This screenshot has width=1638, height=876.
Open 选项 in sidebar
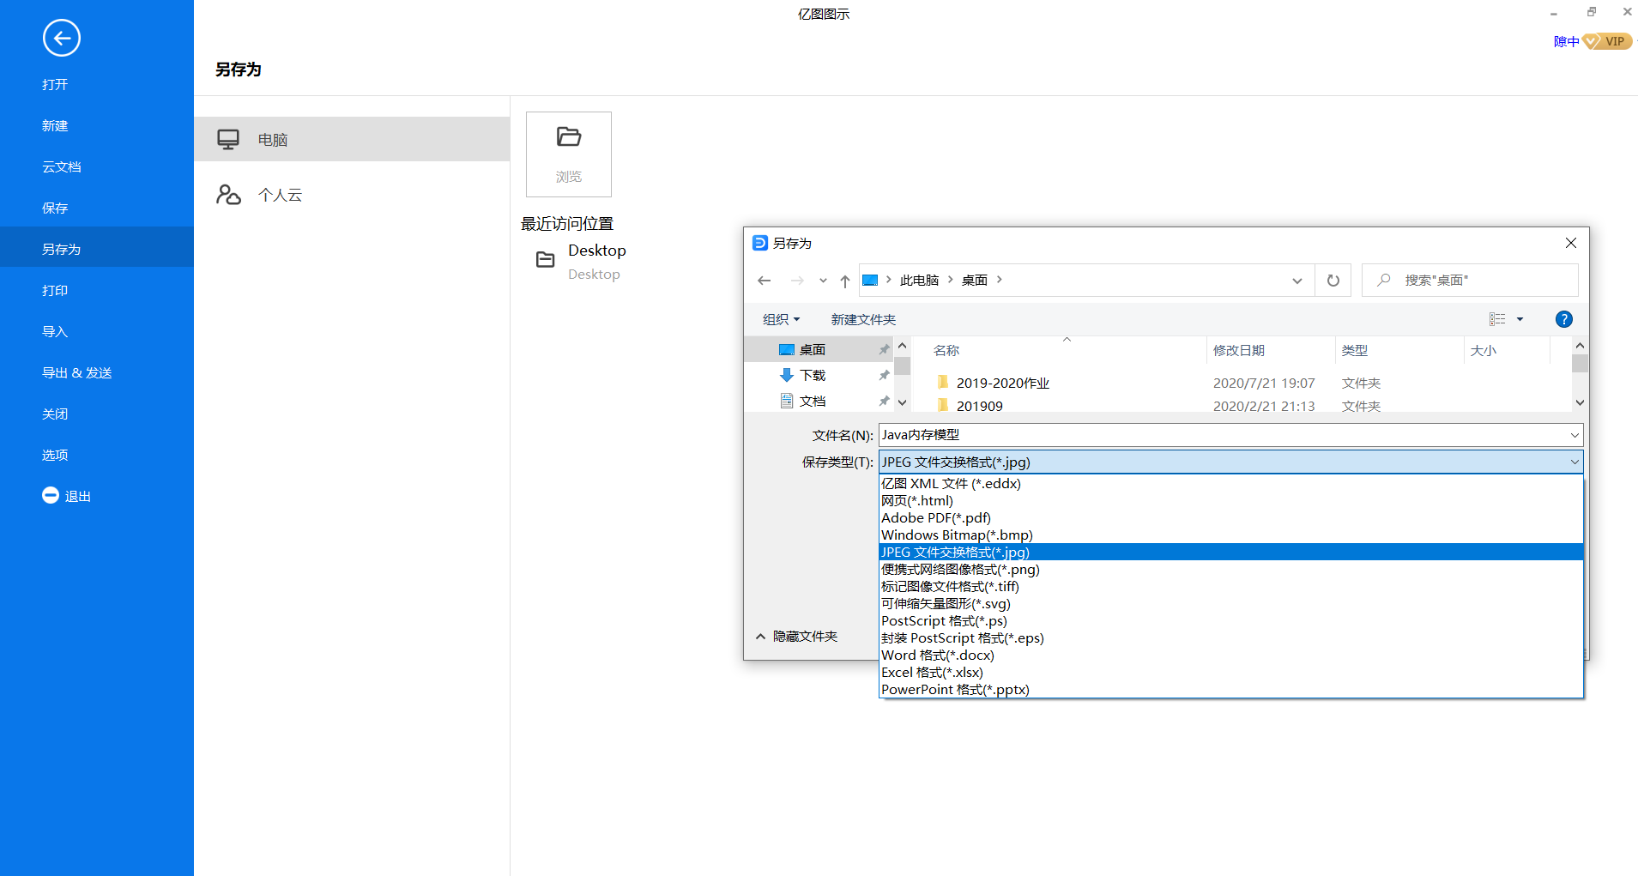pos(97,455)
